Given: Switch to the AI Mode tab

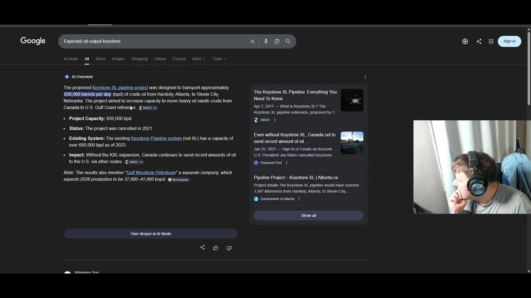Looking at the screenshot, I should pos(71,59).
